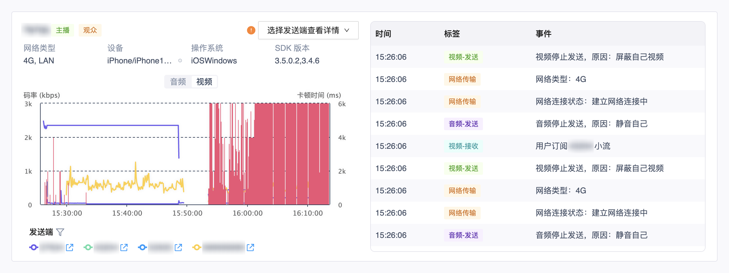729x273 pixels.
Task: Click the 卡顿时间 (ms) axis label
Action: pyautogui.click(x=319, y=95)
